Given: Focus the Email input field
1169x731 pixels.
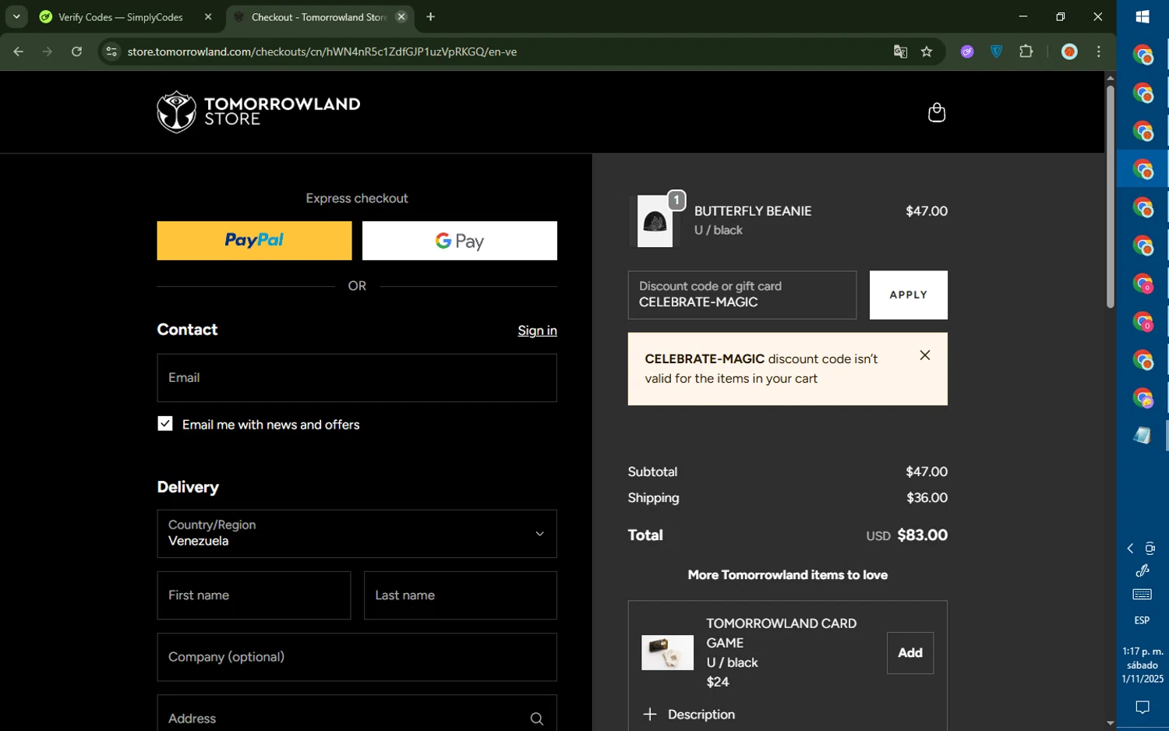Looking at the screenshot, I should coord(357,378).
